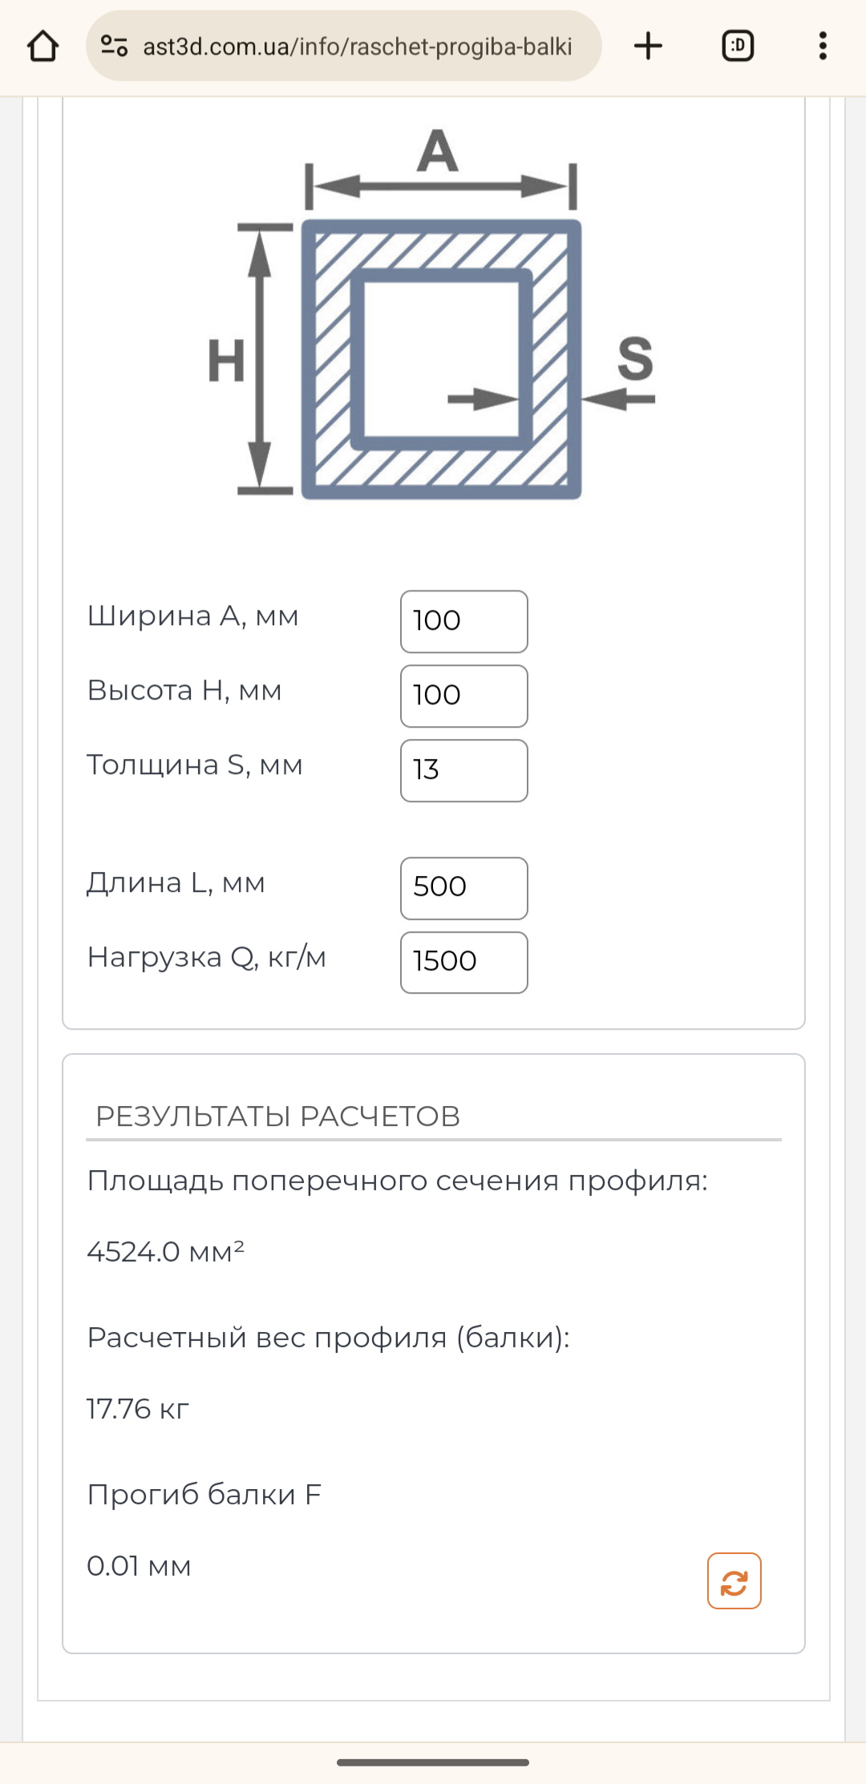
Task: Tap the Нагрузка Q, кг/м label
Action: [x=206, y=957]
